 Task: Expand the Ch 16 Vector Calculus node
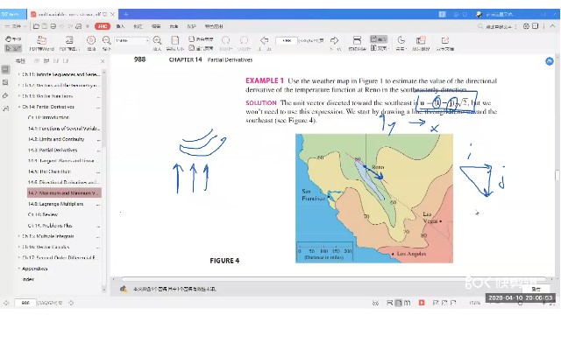19,247
